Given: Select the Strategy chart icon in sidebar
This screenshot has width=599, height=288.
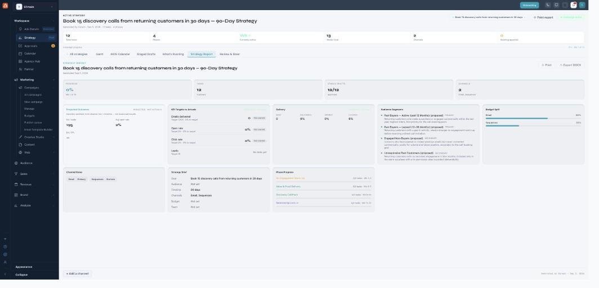Looking at the screenshot, I should (20, 38).
